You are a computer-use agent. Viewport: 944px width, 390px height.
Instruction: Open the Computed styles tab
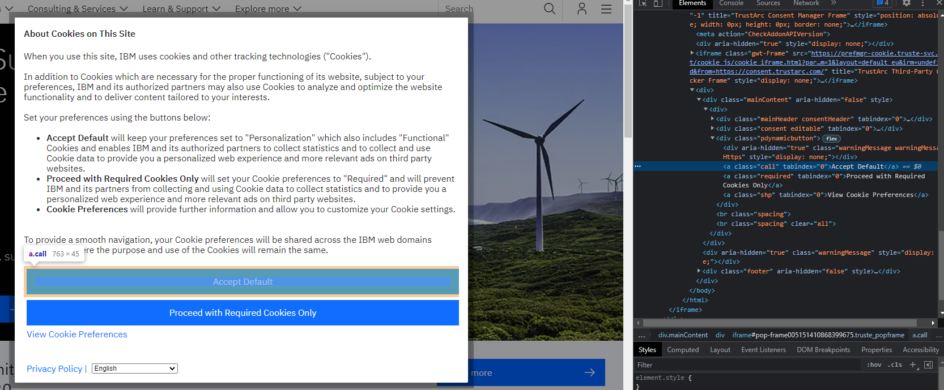[683, 350]
